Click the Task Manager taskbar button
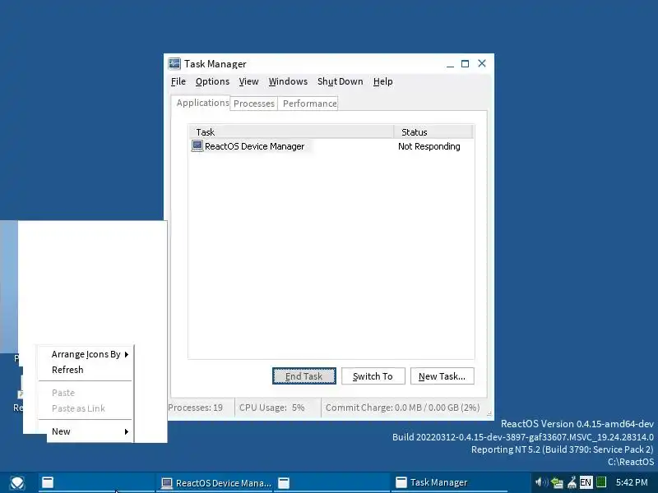Screen dimensions: 658x493 click(449, 483)
